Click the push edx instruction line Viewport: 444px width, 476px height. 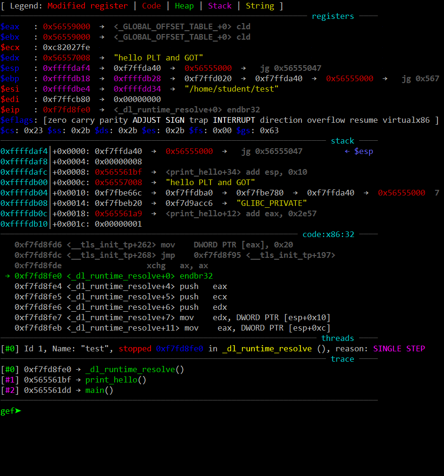121,307
